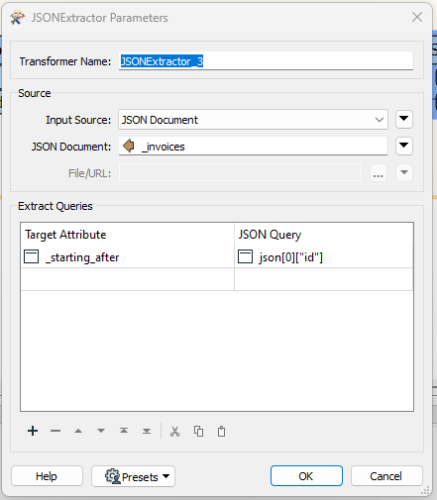Expand the arrow menu beside JSON Document
The image size is (437, 500).
pos(404,146)
